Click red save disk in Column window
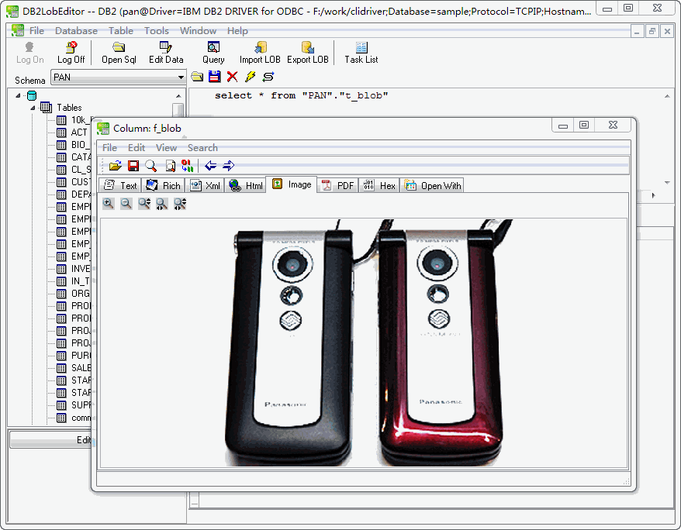Image resolution: width=681 pixels, height=530 pixels. point(133,166)
